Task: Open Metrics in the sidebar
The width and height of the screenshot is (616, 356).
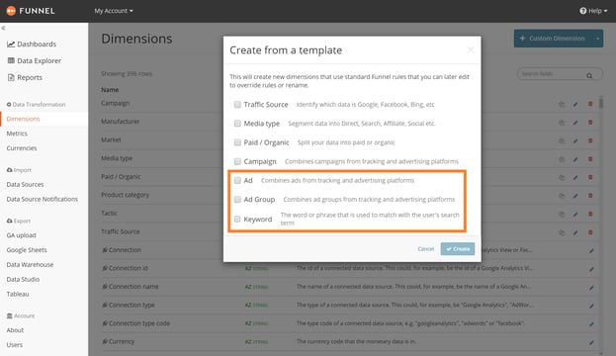Action: 17,133
